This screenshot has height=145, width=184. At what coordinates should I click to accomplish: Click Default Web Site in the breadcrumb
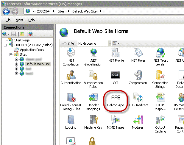[x=85, y=11]
